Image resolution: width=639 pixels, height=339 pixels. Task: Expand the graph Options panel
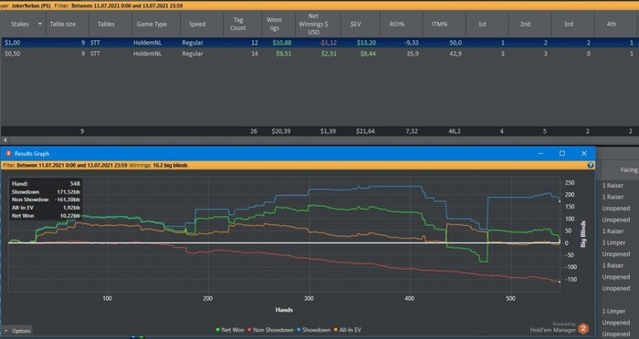tap(17, 331)
